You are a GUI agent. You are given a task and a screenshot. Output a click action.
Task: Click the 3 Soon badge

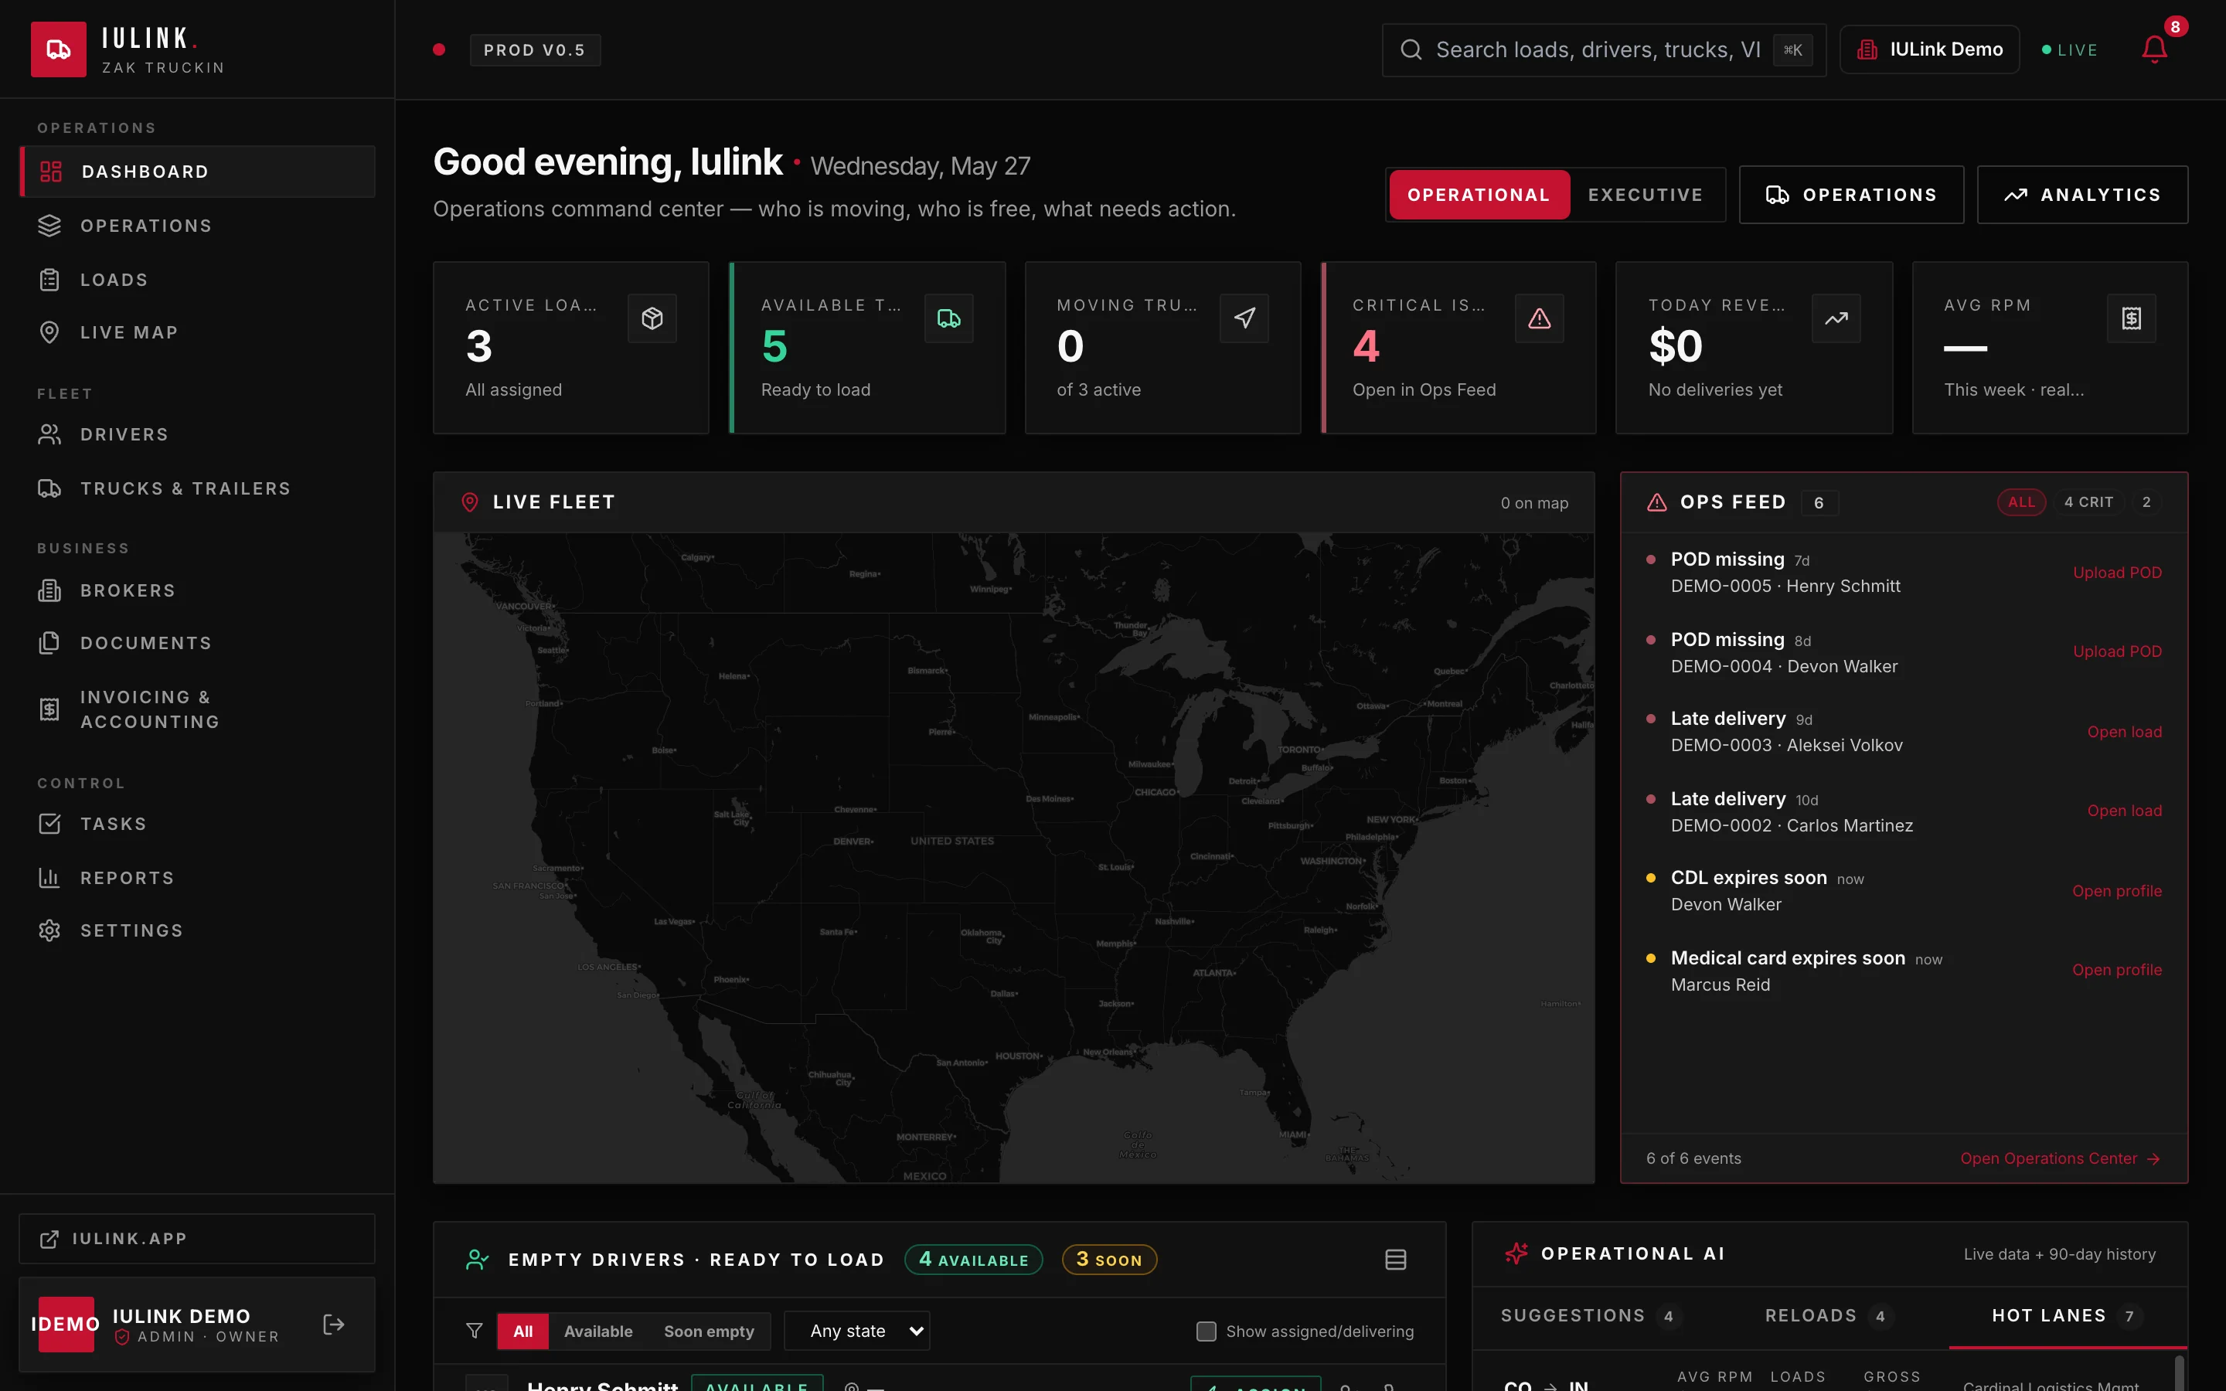point(1109,1260)
